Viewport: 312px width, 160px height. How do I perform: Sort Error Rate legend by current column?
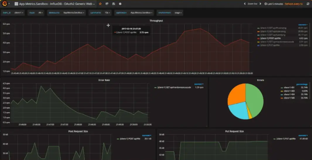tap(199, 84)
